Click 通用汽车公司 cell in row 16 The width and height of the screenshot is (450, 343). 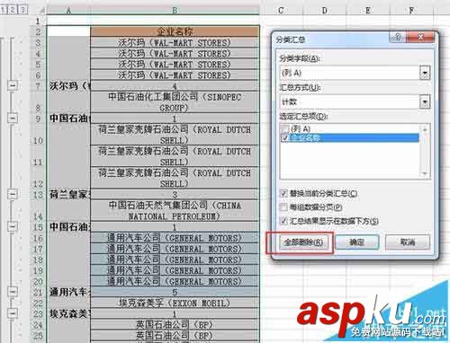point(175,238)
